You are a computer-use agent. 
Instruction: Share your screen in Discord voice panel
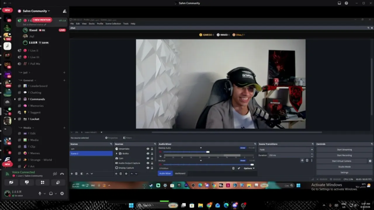pos(27,182)
